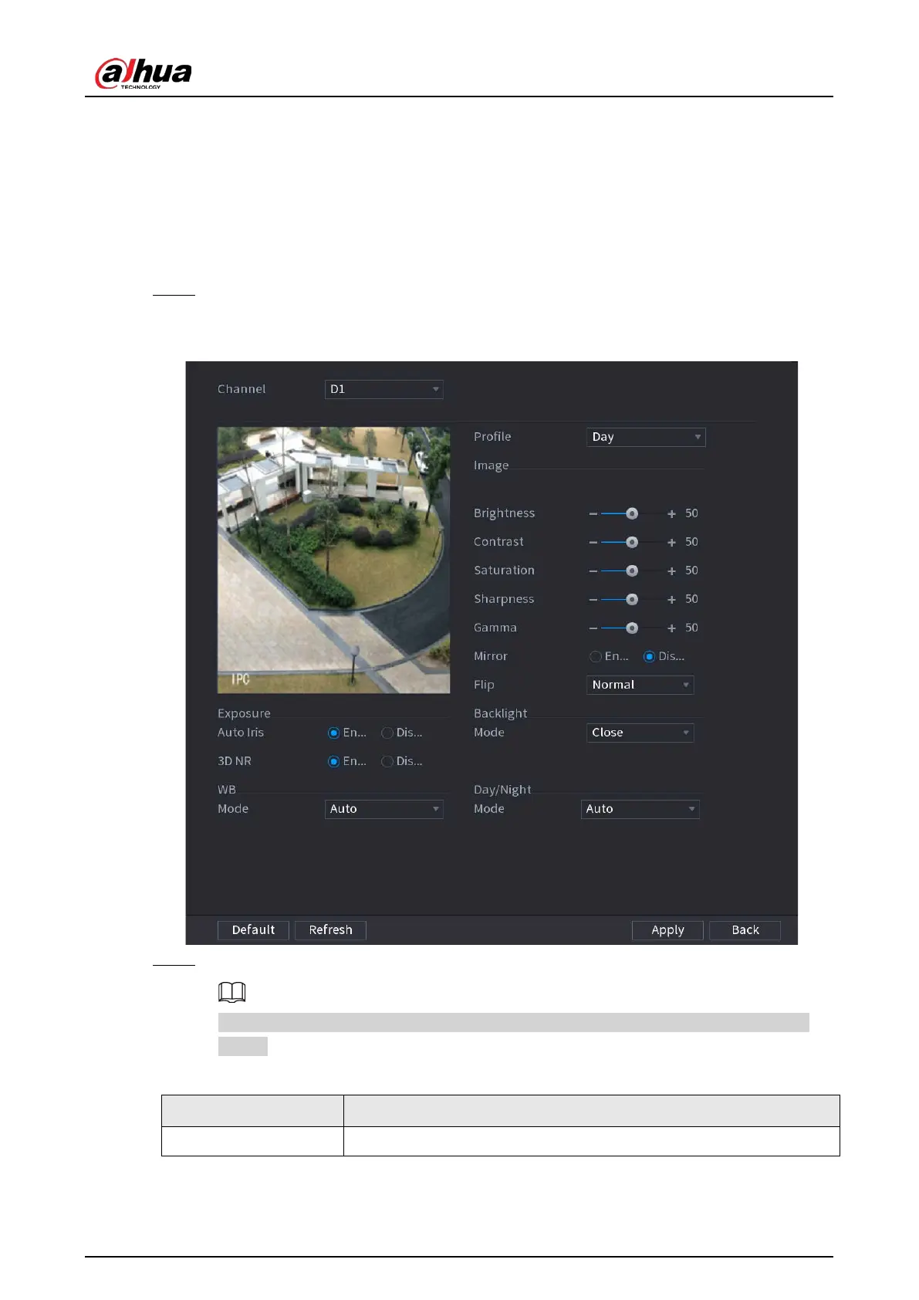
Task: Decrease Sharpness with the minus icon
Action: click(593, 600)
